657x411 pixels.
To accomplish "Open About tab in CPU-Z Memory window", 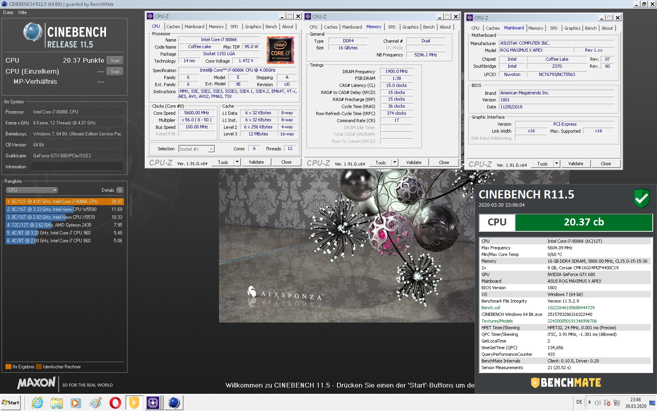I will [445, 27].
